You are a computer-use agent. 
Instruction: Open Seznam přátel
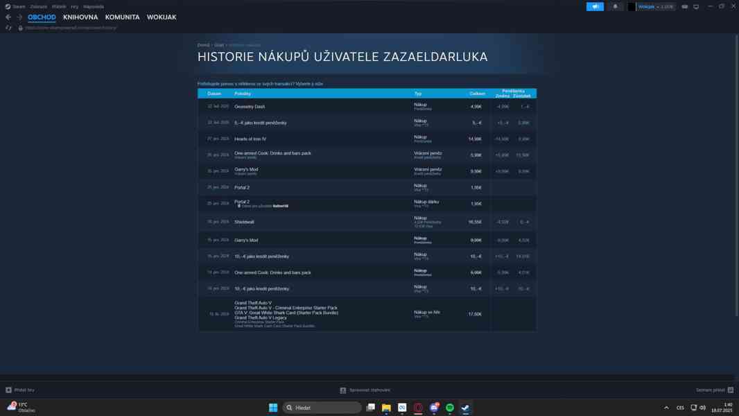click(x=715, y=390)
